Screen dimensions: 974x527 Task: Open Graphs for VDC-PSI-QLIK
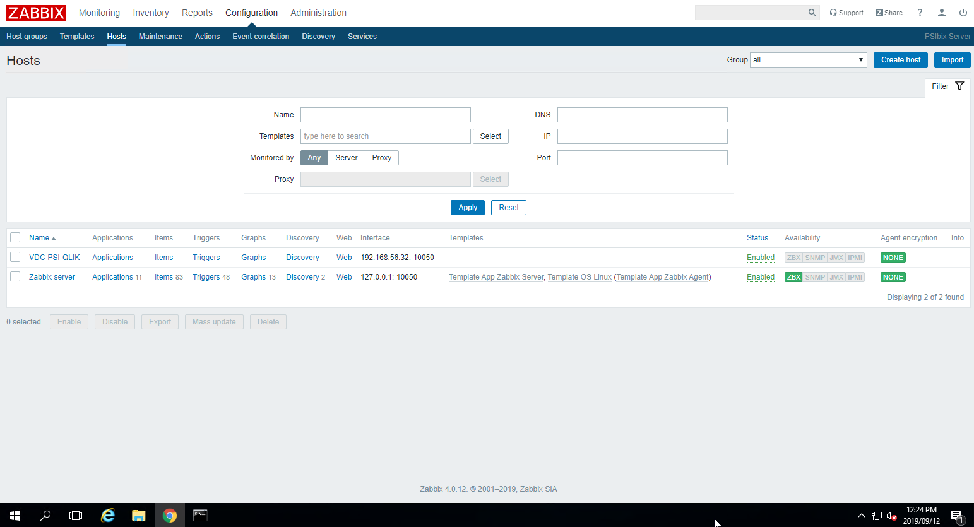tap(253, 258)
